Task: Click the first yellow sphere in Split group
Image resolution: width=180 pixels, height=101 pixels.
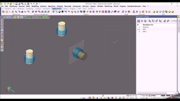Action: pyautogui.click(x=154, y=12)
